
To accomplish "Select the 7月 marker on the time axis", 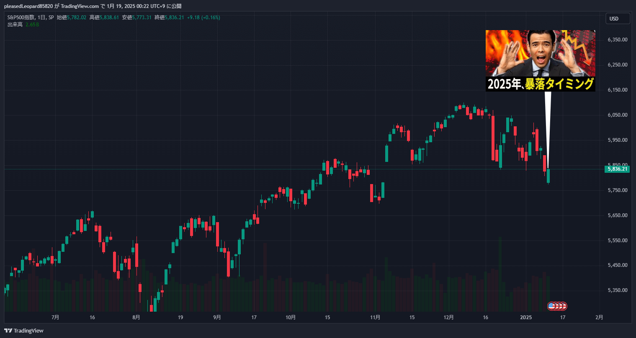I will tap(55, 318).
